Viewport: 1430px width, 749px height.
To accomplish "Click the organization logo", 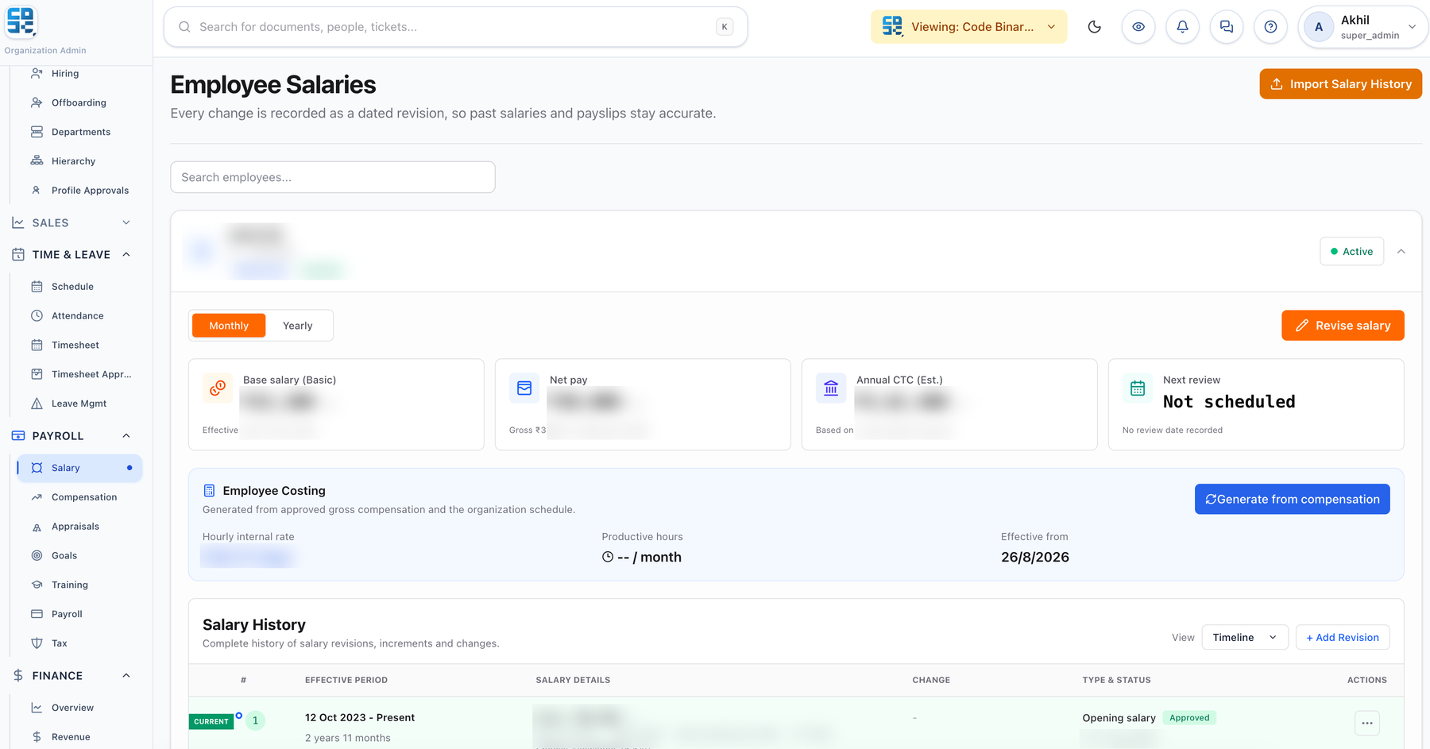I will (x=21, y=22).
